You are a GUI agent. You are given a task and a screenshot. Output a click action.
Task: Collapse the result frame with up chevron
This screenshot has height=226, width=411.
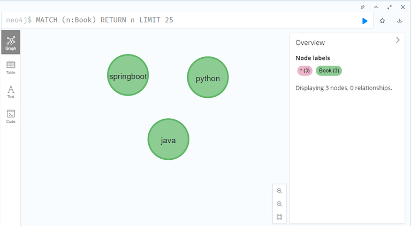376,7
